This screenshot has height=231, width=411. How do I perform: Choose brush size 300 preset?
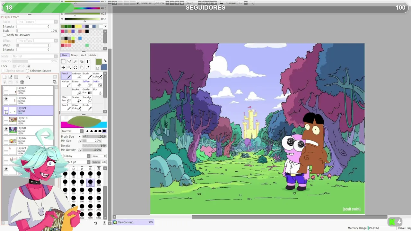[90, 191]
